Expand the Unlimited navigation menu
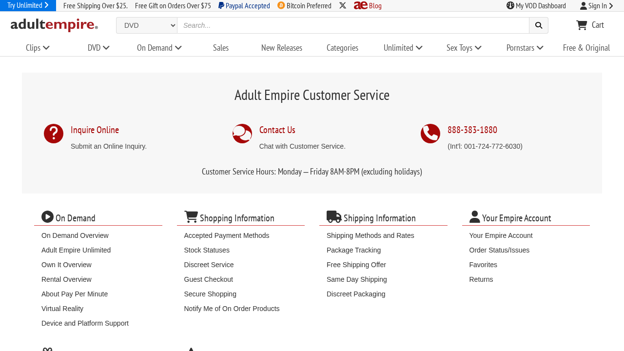 [x=403, y=48]
